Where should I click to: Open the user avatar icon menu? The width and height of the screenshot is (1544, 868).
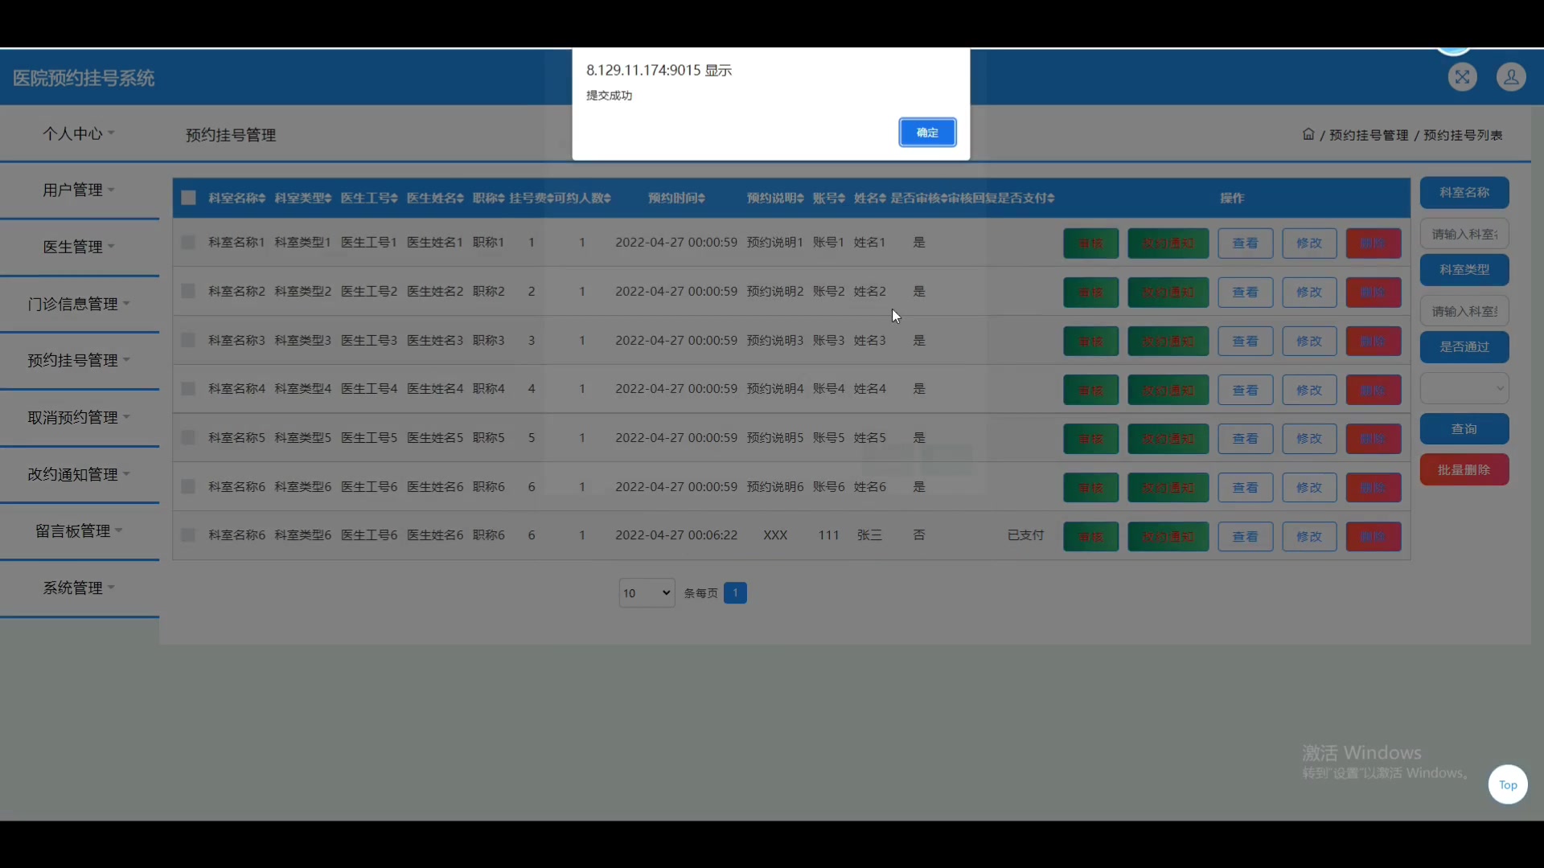(1511, 77)
